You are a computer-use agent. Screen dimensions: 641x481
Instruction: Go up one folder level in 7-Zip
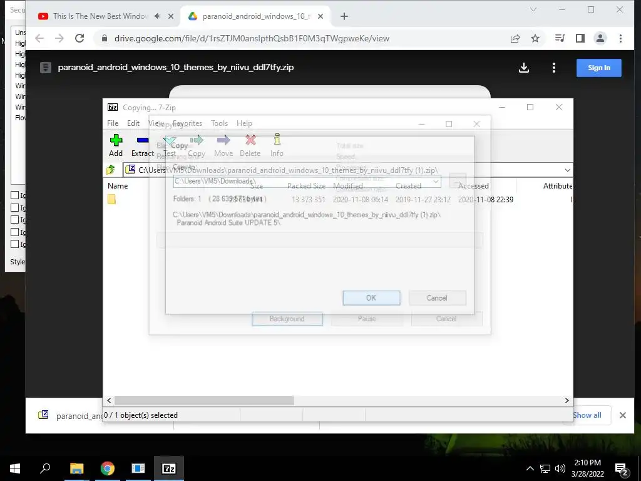[x=111, y=169]
